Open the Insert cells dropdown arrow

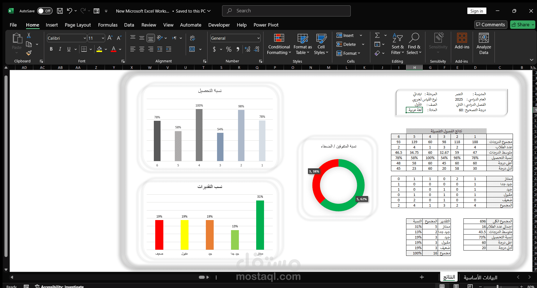point(361,36)
